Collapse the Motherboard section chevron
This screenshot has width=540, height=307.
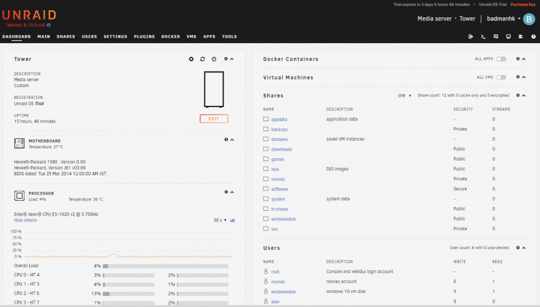point(232,139)
